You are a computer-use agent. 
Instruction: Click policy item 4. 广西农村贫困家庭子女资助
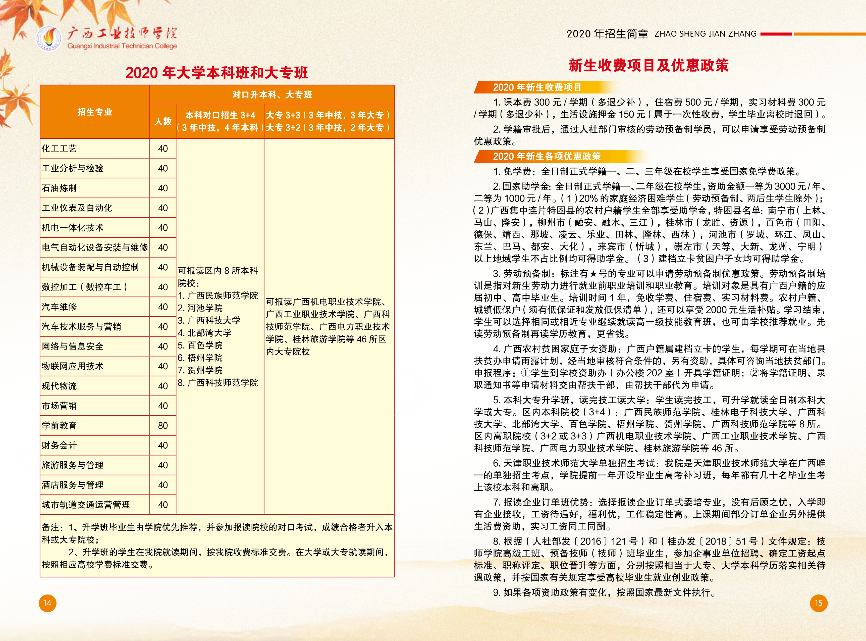click(650, 367)
